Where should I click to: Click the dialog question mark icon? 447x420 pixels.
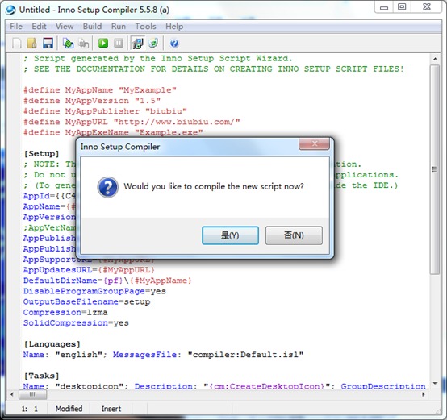(x=108, y=187)
